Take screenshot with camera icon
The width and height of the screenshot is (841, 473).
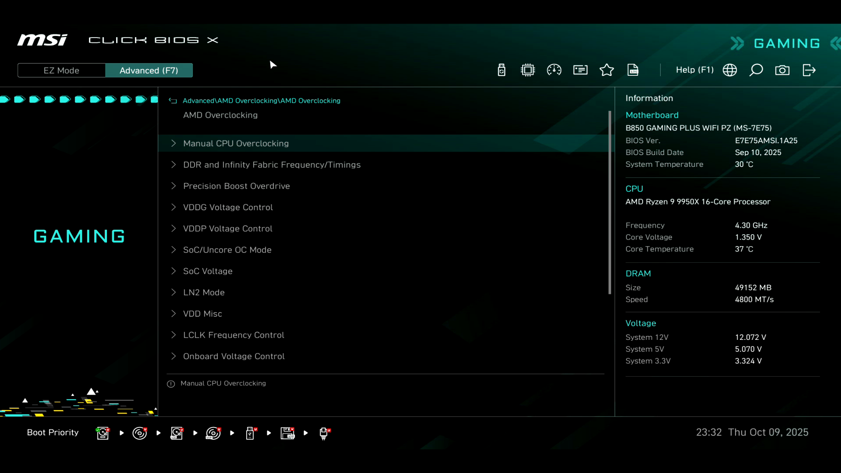click(782, 70)
